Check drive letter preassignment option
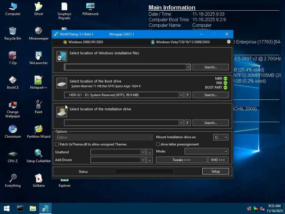285x214 pixels. [158, 144]
